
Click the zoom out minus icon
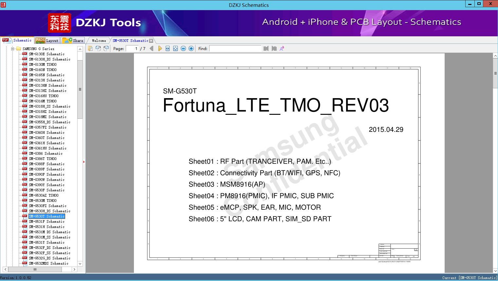[183, 48]
